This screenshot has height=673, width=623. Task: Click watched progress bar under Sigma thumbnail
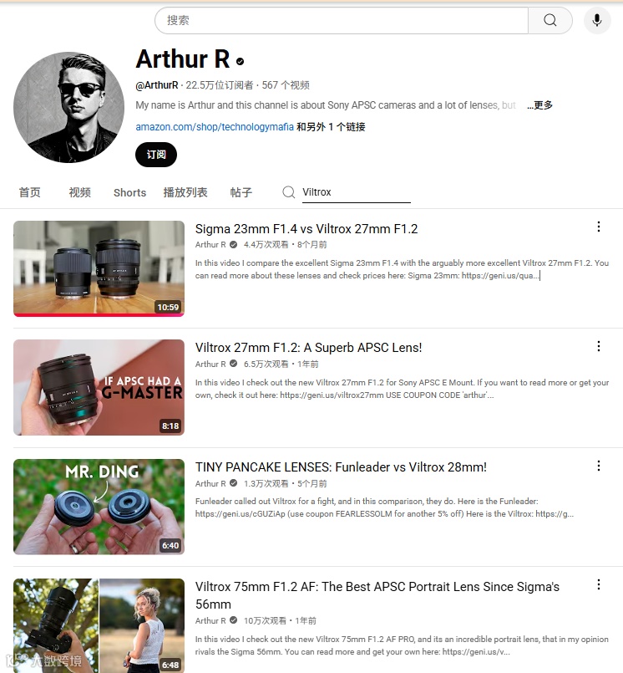(99, 314)
